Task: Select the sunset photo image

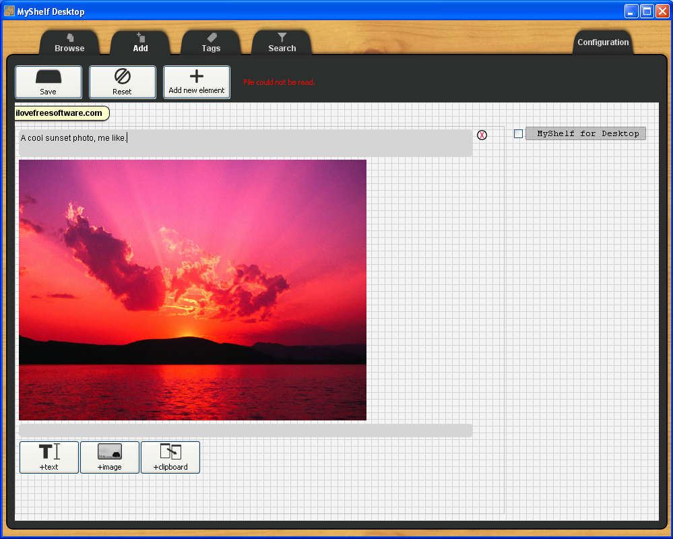Action: pyautogui.click(x=193, y=290)
